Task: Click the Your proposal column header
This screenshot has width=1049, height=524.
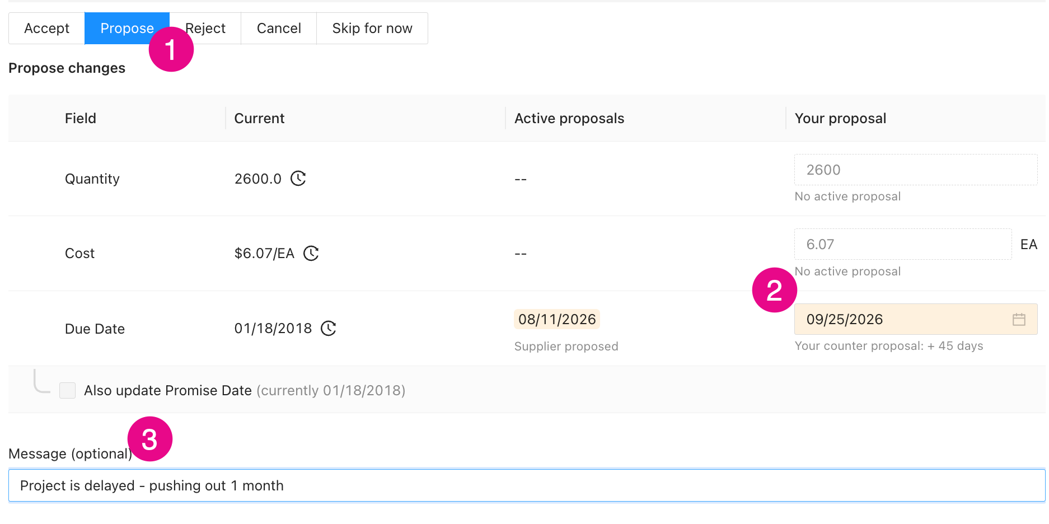Action: pyautogui.click(x=840, y=118)
